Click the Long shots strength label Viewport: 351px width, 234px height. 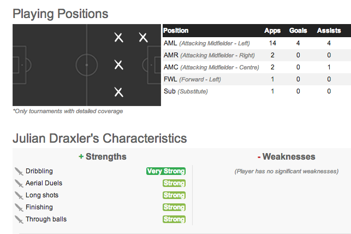(42, 195)
